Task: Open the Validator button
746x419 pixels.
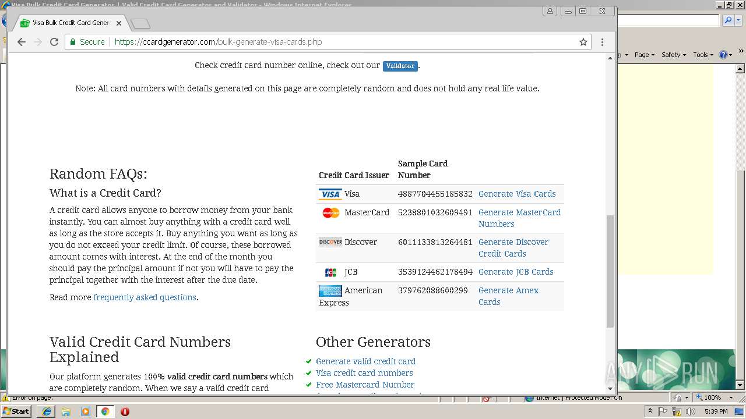Action: pyautogui.click(x=400, y=66)
